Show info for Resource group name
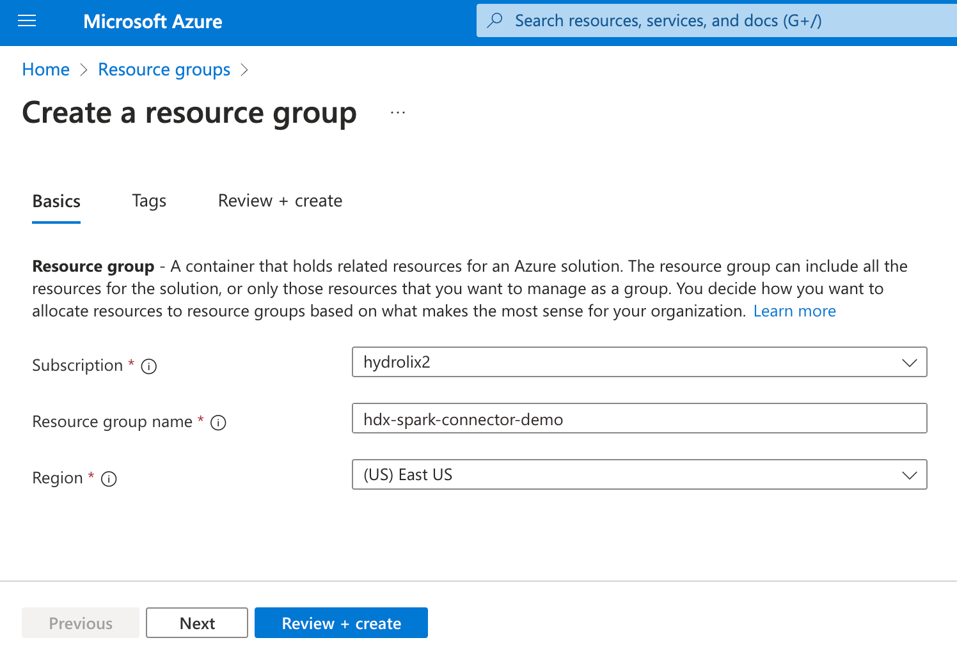The height and width of the screenshot is (647, 957). coord(218,423)
